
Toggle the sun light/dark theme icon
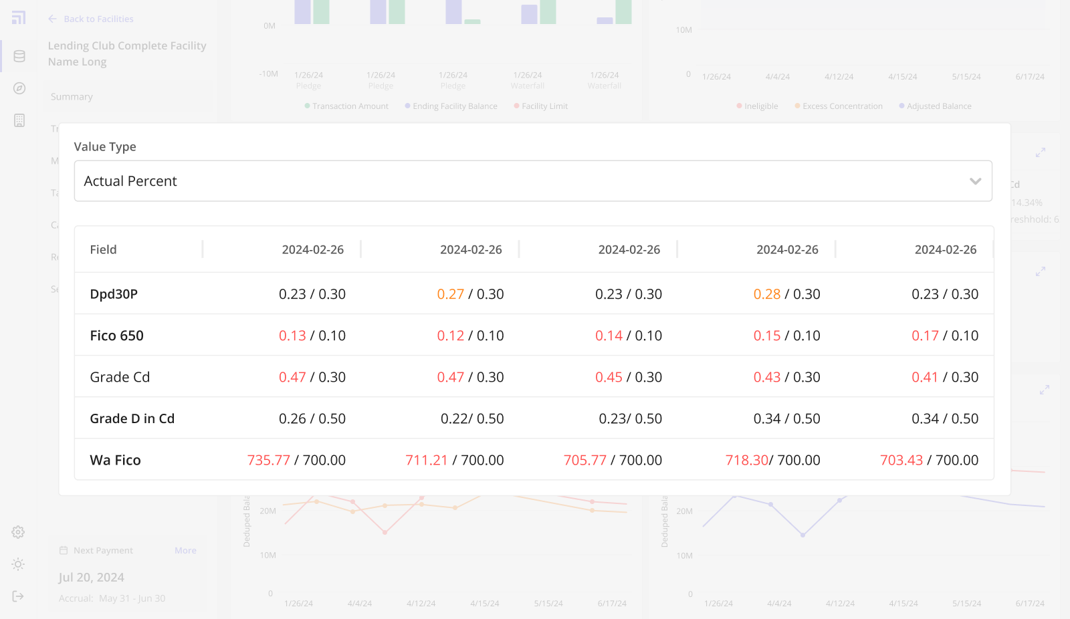coord(18,564)
